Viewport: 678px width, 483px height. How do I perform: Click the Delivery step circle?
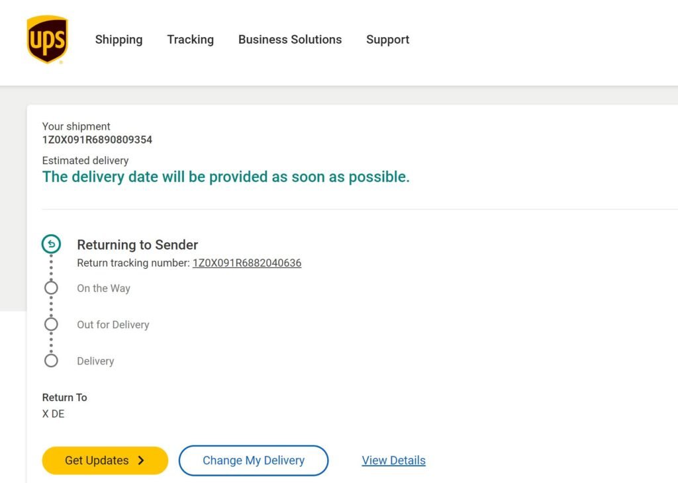pyautogui.click(x=51, y=361)
